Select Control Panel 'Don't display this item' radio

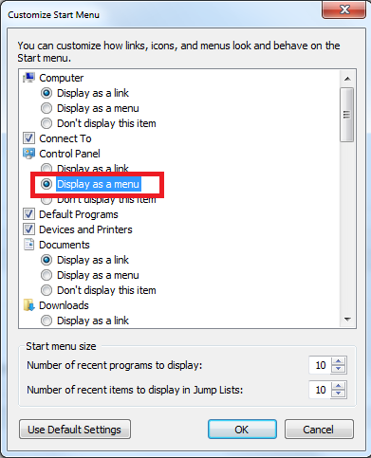coord(46,200)
